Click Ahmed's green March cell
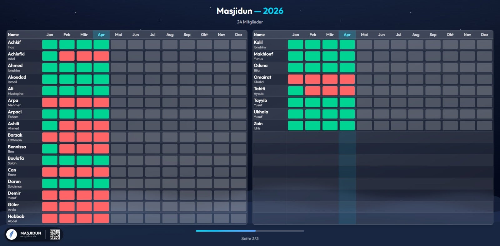The width and height of the screenshot is (500, 246). click(x=84, y=68)
